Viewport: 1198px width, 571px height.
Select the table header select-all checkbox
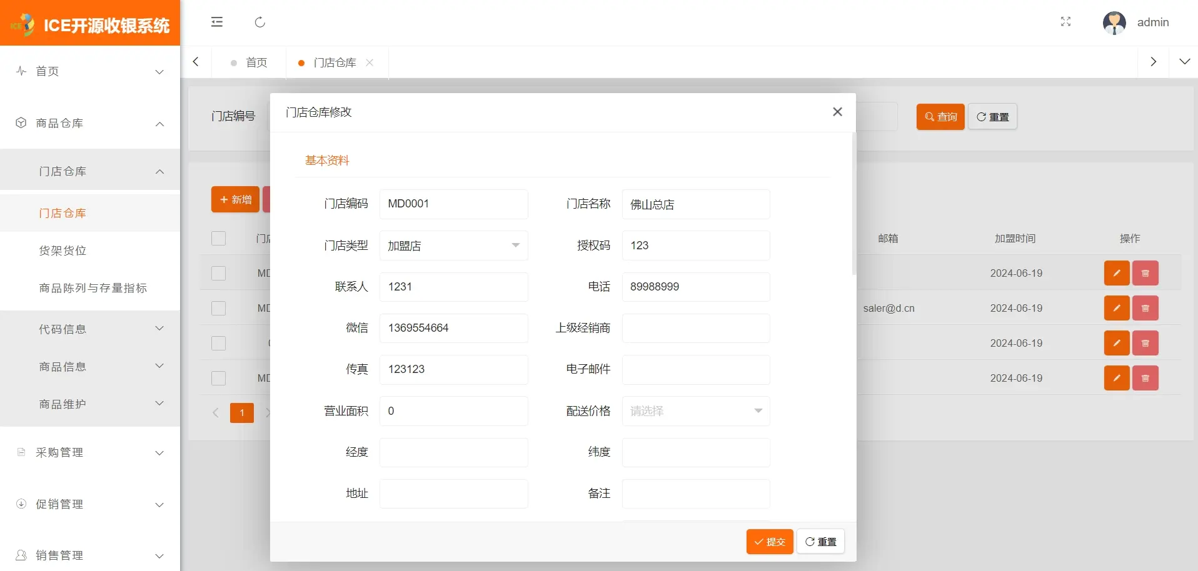[218, 238]
